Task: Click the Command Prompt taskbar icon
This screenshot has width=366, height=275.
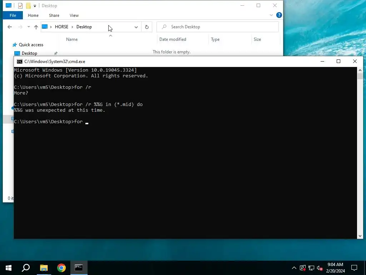Action: pyautogui.click(x=79, y=268)
